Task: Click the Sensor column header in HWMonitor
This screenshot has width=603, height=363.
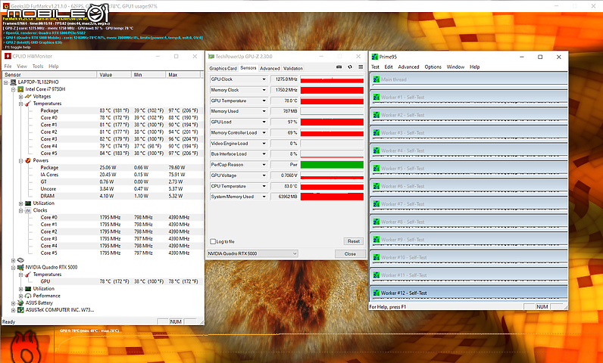Action: click(x=49, y=74)
